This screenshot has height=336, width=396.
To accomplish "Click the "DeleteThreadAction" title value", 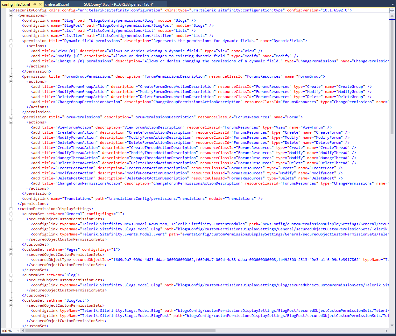I will [78, 163].
